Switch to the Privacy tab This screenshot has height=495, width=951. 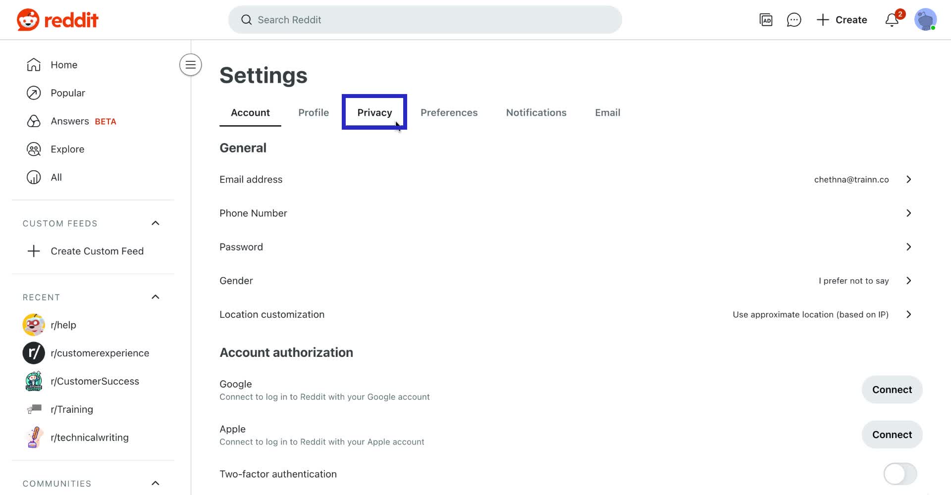point(374,112)
